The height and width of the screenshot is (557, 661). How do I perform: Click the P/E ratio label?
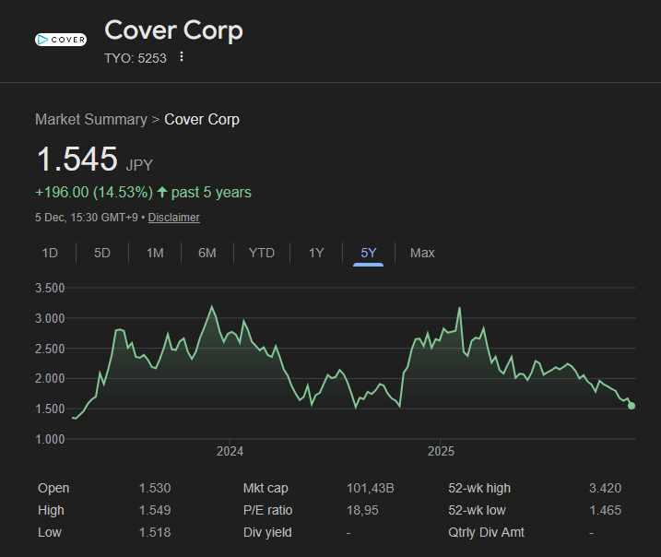(267, 510)
